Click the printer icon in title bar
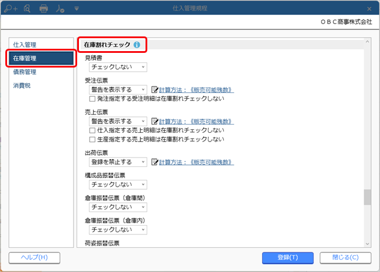 [x=44, y=9]
